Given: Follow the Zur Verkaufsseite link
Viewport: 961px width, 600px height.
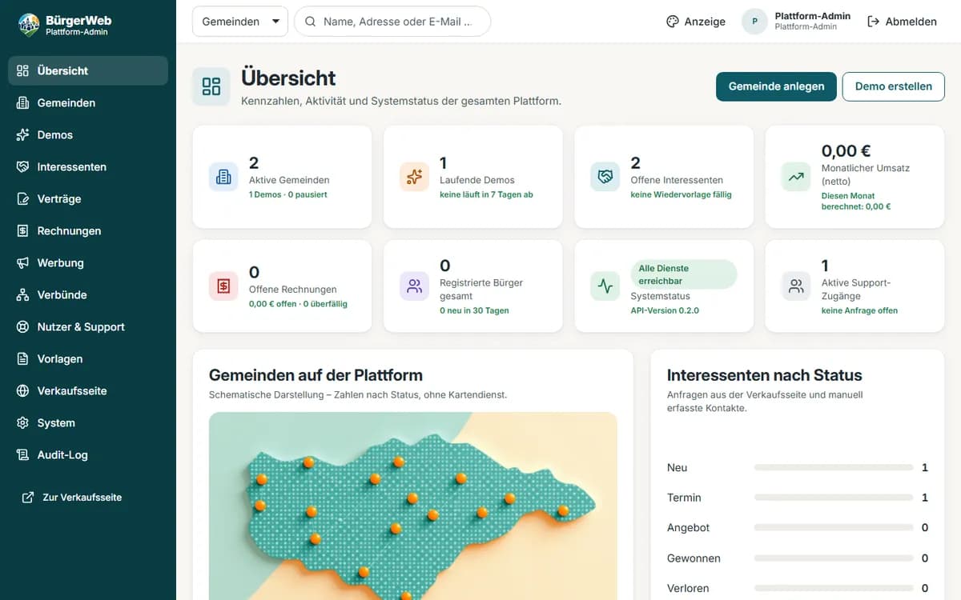Looking at the screenshot, I should (x=72, y=498).
